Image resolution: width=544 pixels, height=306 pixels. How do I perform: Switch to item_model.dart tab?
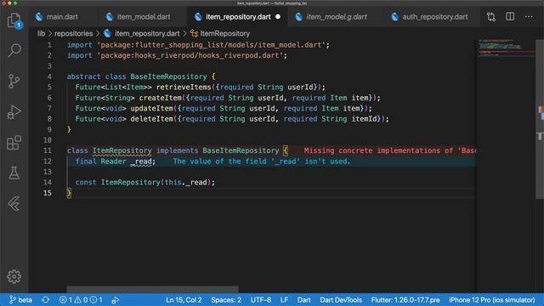(x=144, y=17)
